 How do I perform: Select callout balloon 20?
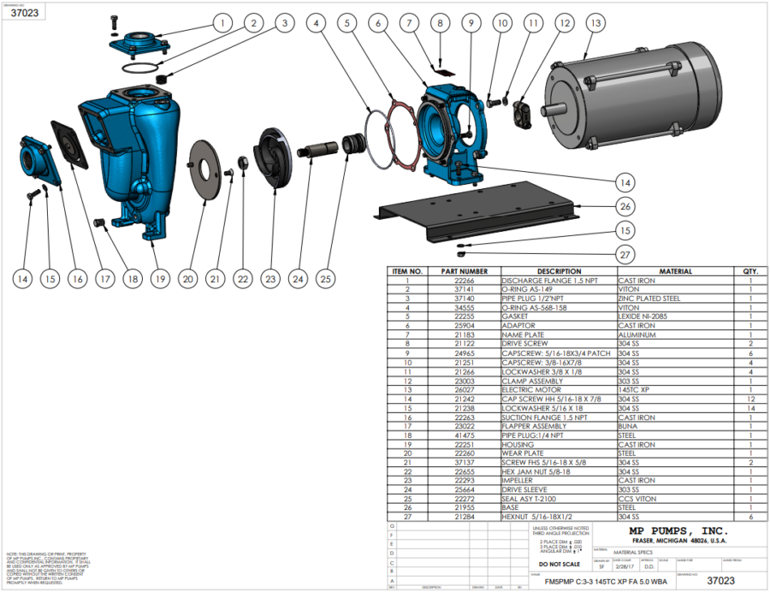pos(187,279)
